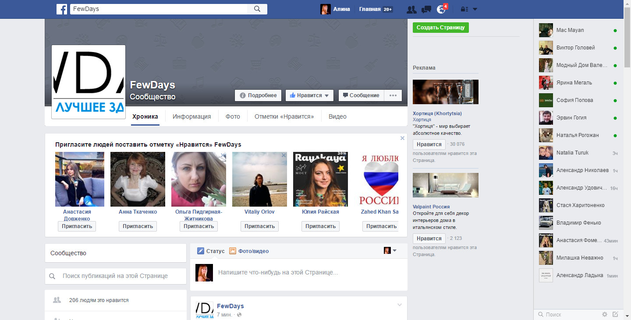Open chat settings gear icon
The height and width of the screenshot is (320, 631).
(x=605, y=314)
